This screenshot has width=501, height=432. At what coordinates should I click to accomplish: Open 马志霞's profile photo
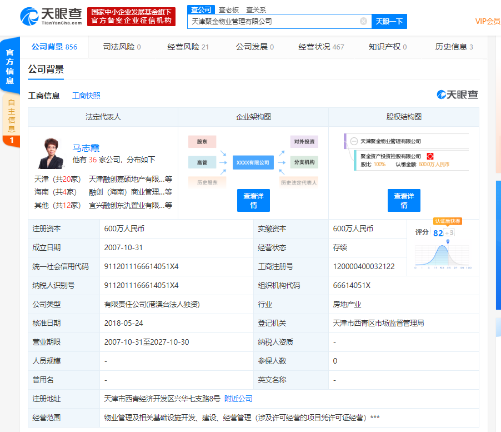(x=51, y=153)
